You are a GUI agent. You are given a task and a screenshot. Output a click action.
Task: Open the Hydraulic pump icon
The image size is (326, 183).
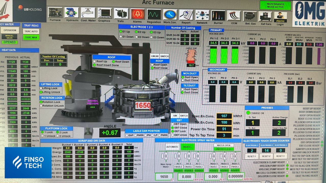coord(72,13)
